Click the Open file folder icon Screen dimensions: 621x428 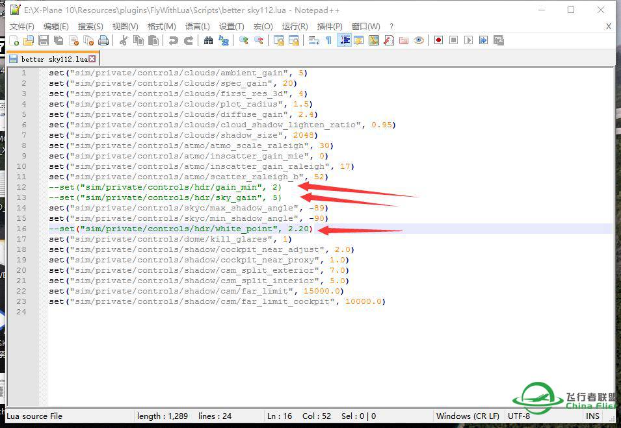pyautogui.click(x=29, y=40)
